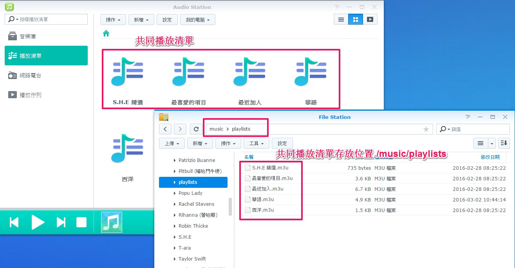Image resolution: width=515 pixels, height=268 pixels.
Task: Click the 設定 button in File Station
Action: pos(282,144)
